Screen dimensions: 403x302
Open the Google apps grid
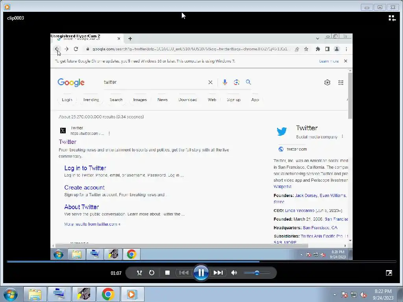pyautogui.click(x=341, y=83)
